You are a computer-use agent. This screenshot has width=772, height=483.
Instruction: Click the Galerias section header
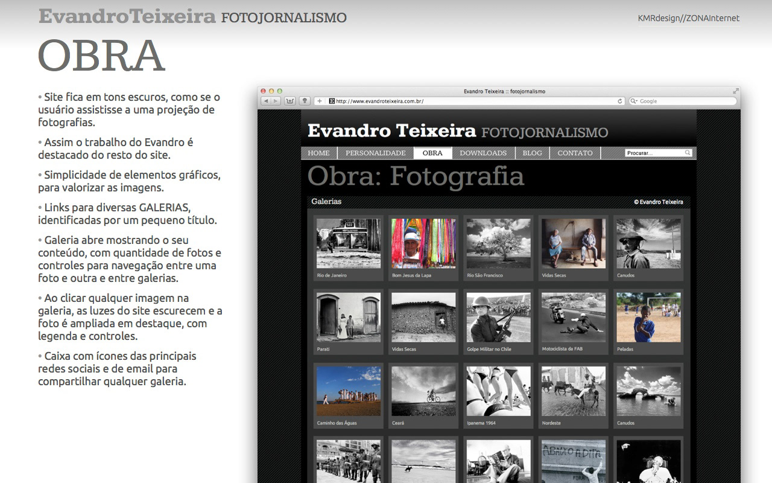pos(326,202)
